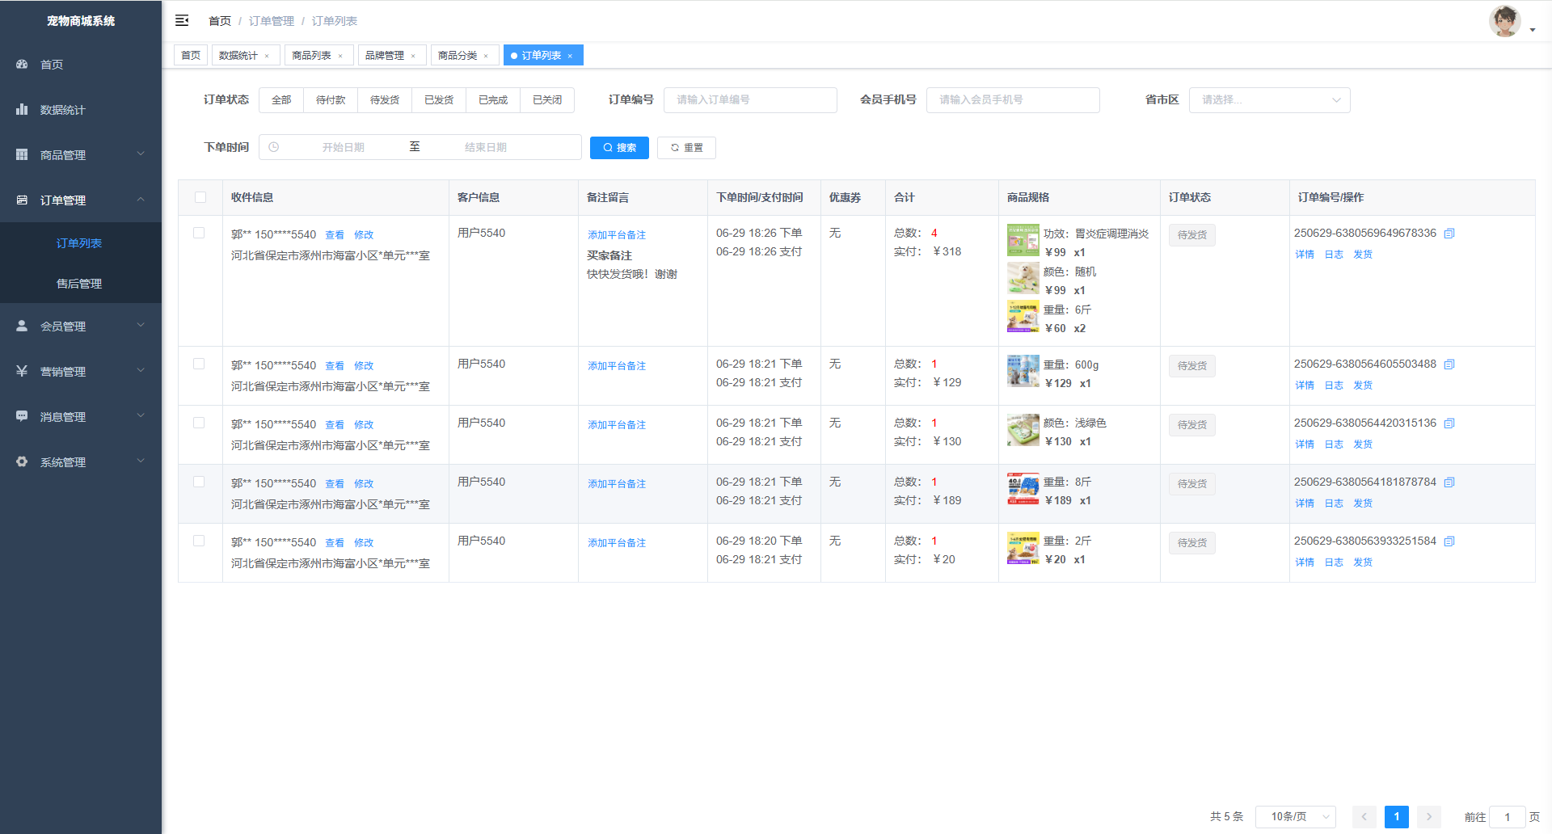This screenshot has width=1552, height=834.
Task: Open 售后管理 in the sidebar
Action: (x=79, y=284)
